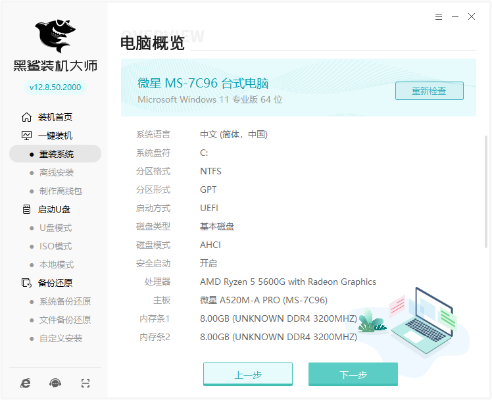Click the 基本磁盘 disk type value

(x=217, y=226)
